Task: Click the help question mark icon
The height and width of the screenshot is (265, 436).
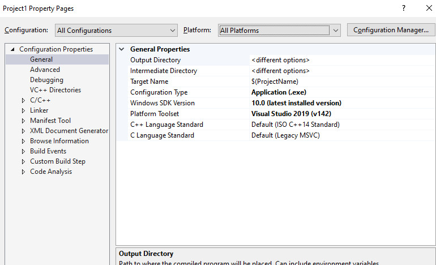Action: [404, 8]
